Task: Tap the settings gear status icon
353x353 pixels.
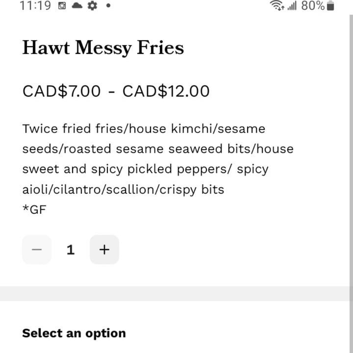Action: (92, 6)
